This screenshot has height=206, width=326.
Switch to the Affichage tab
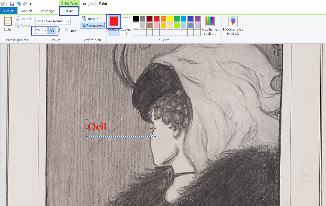pos(47,11)
